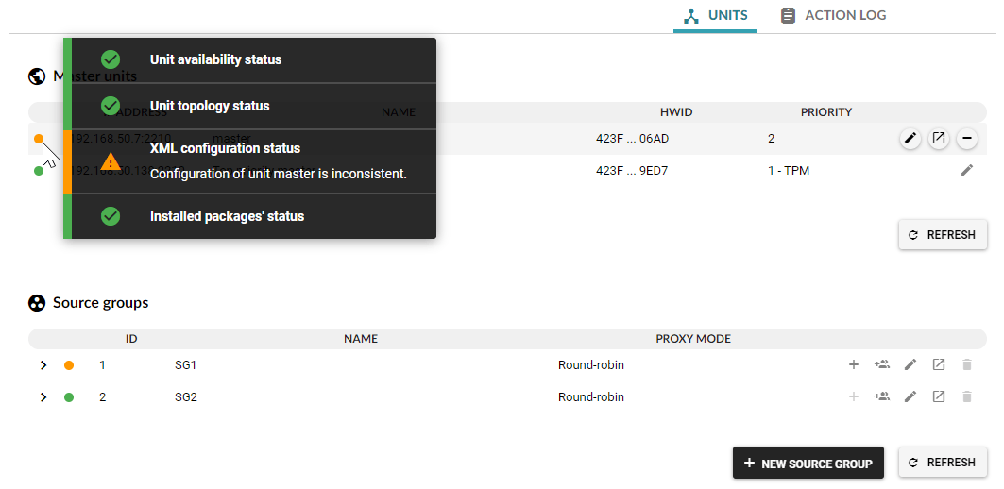Click the edit pencil for master unit priority 2
Image resolution: width=1004 pixels, height=489 pixels.
(910, 139)
